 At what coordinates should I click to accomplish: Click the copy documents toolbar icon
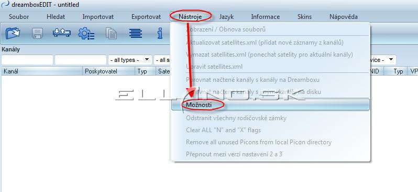(x=111, y=34)
